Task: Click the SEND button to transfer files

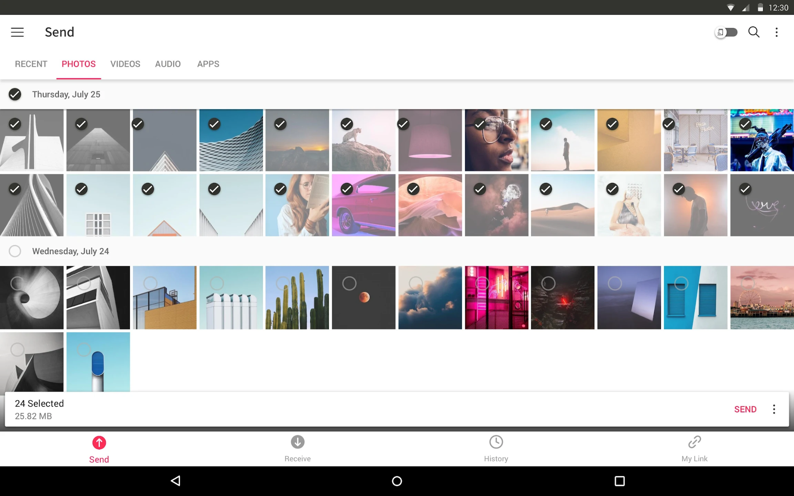Action: coord(746,409)
